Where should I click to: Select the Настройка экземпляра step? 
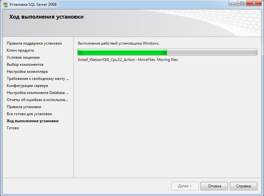tap(27, 72)
